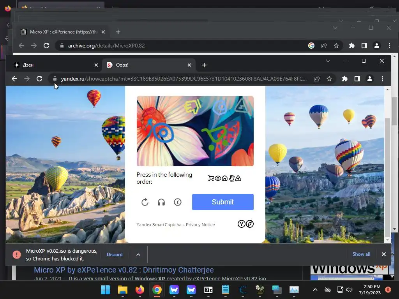Open profile menu in the Yandex window

click(370, 79)
